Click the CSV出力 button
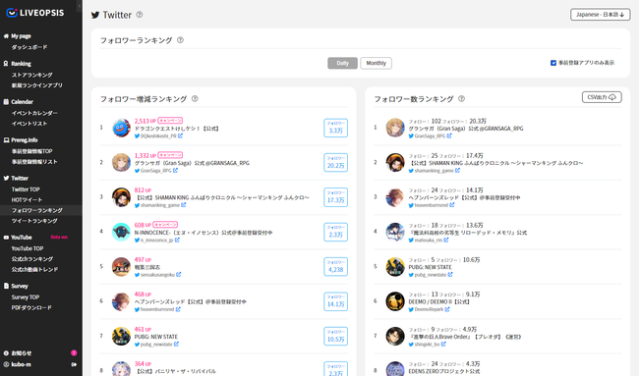The width and height of the screenshot is (639, 376). click(602, 97)
